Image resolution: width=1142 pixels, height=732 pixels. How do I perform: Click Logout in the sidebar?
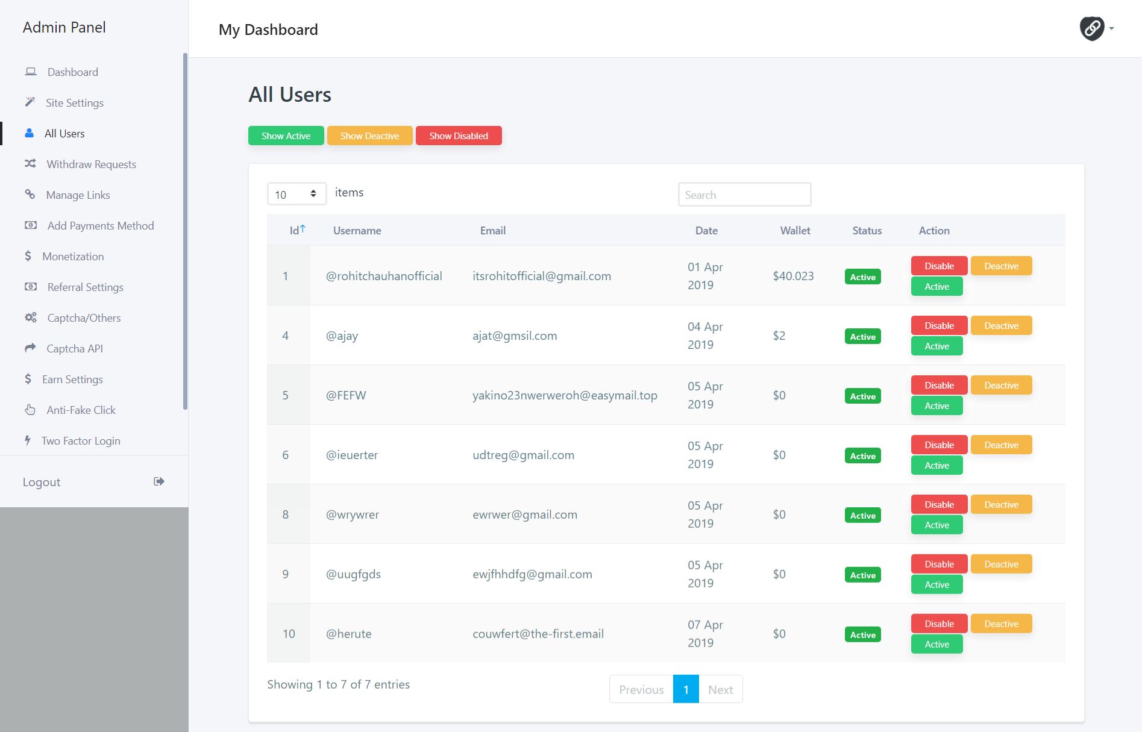pyautogui.click(x=42, y=482)
